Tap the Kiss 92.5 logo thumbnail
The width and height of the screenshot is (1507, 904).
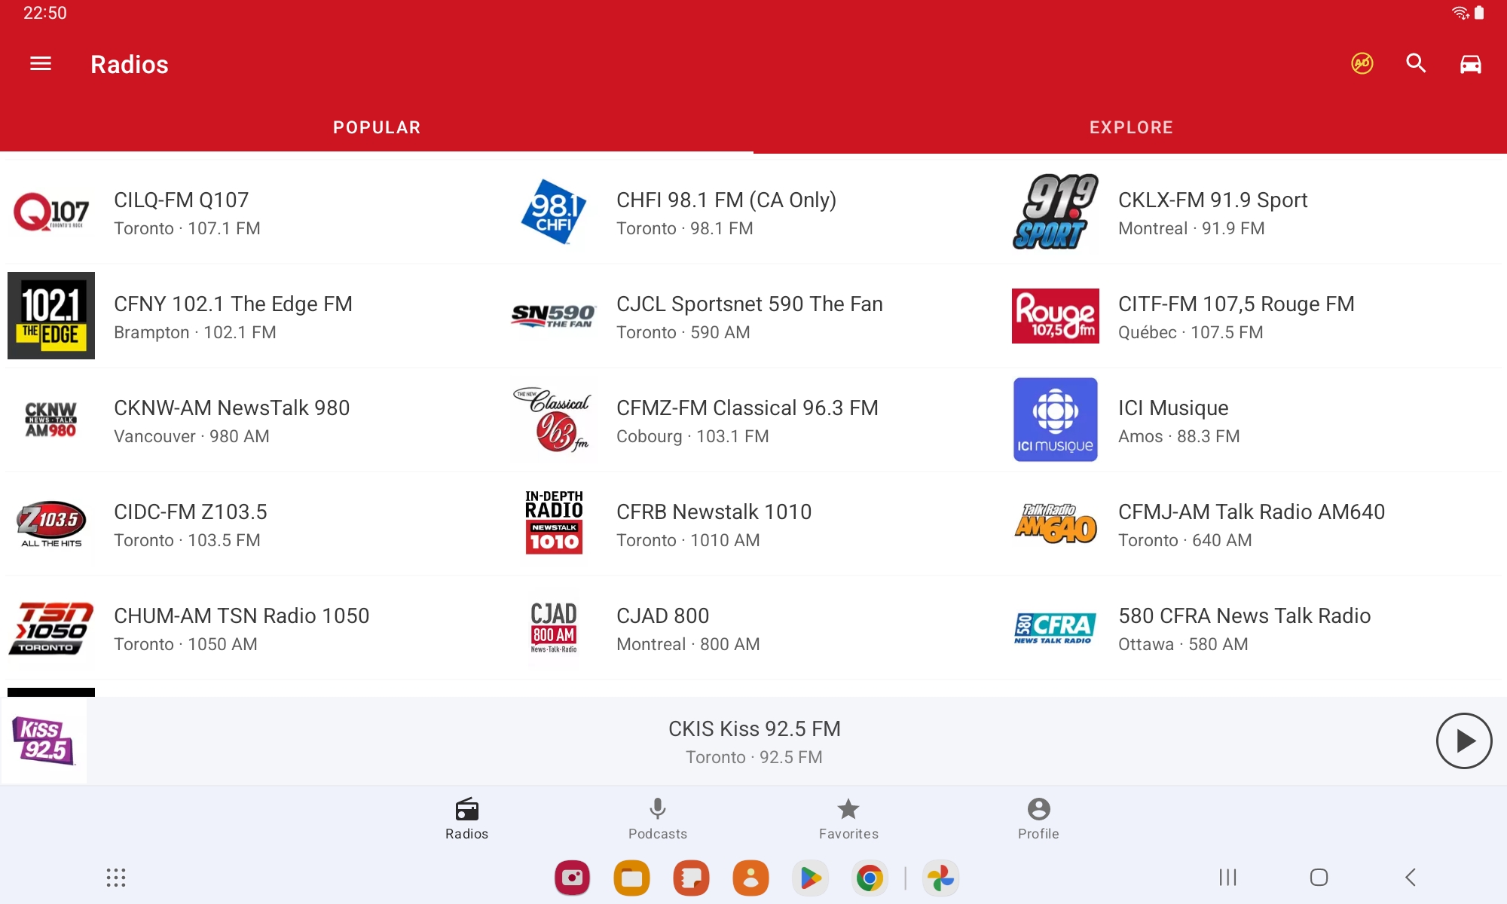click(x=44, y=741)
